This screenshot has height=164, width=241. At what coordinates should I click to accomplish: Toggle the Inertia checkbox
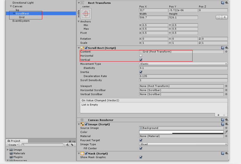(x=141, y=72)
